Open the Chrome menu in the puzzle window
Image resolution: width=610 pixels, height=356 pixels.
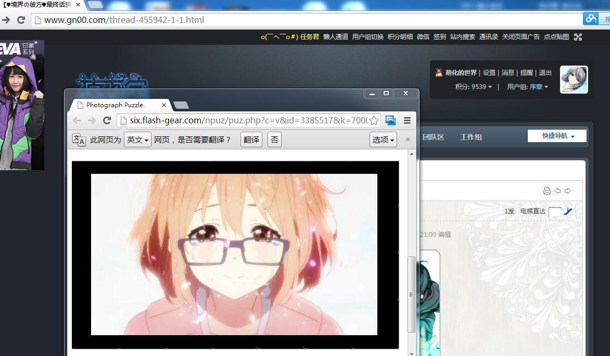pyautogui.click(x=407, y=120)
